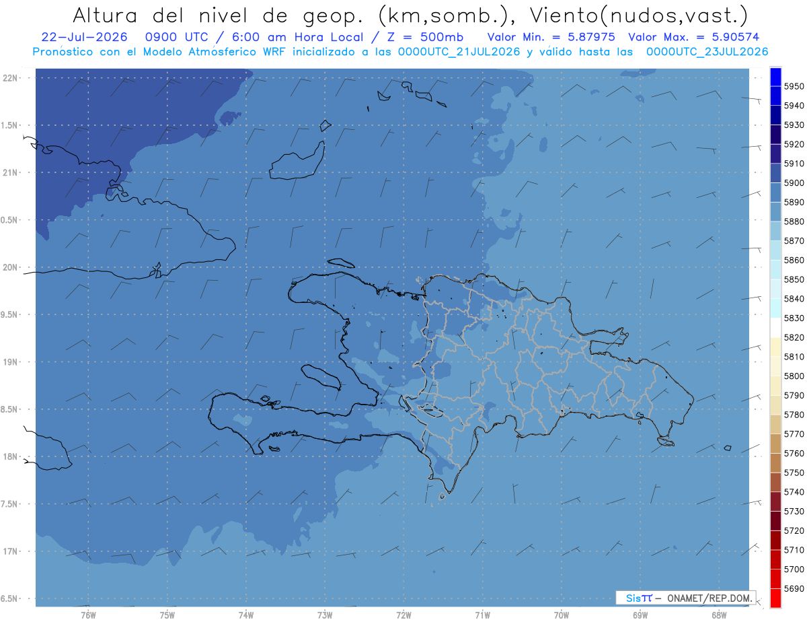Click the 'Z = 500mb' pressure level label
807x624 pixels.
pos(422,37)
